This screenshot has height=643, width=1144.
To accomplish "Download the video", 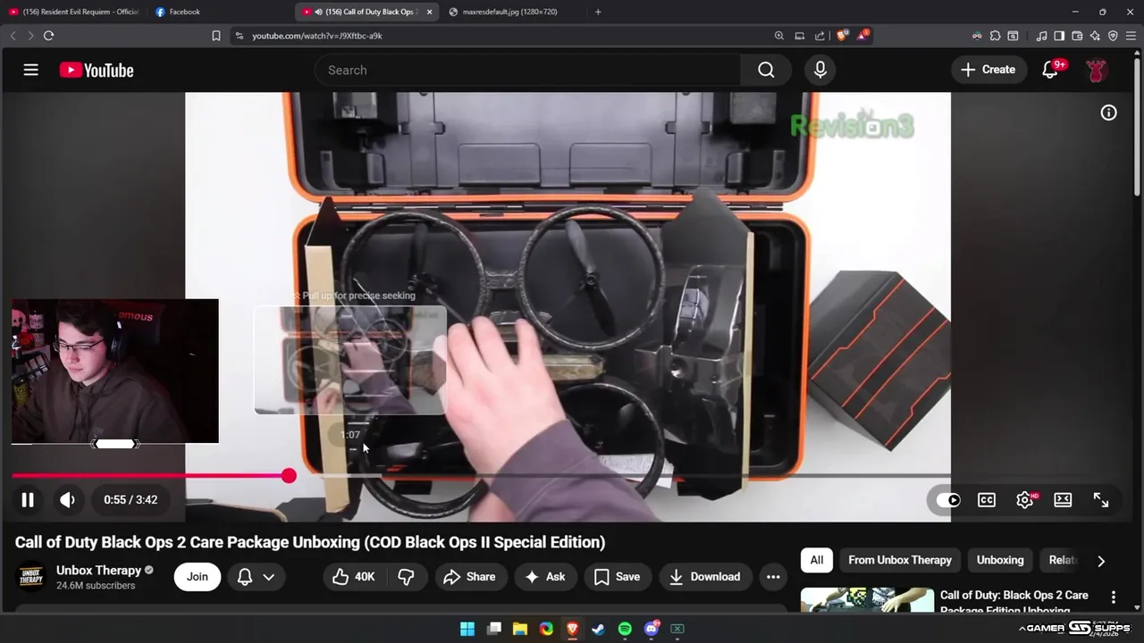I will (705, 577).
